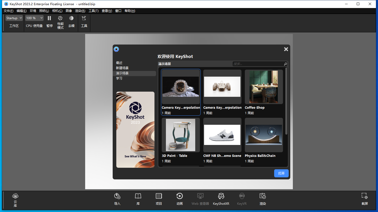Screen dimensions: 378x212
Task: Click the CPU 使用量 label
Action: [x=34, y=26]
